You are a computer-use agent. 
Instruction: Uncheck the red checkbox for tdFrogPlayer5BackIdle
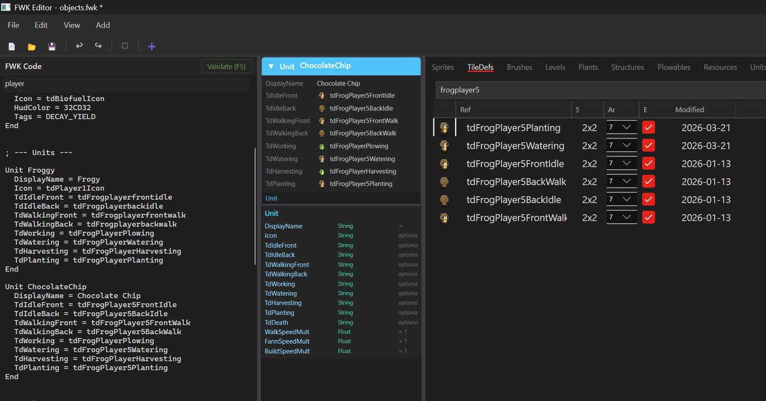649,200
